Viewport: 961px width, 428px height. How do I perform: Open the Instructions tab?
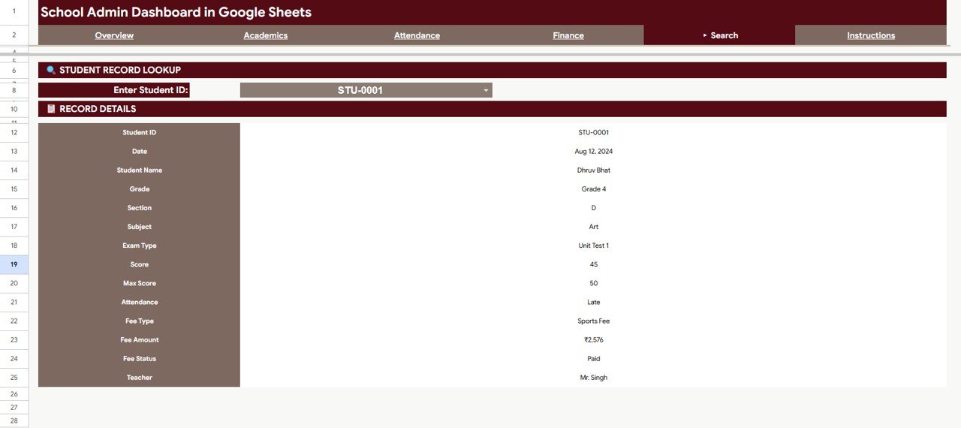[x=871, y=35]
